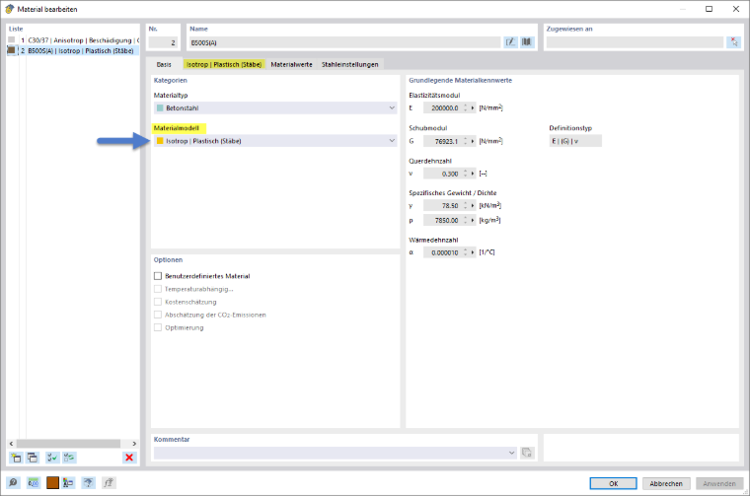Click the Abbrechen button
The image size is (750, 496).
pos(666,483)
